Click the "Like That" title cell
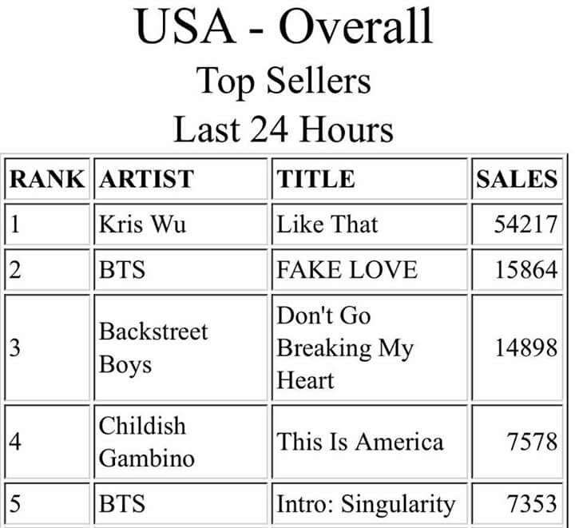 click(x=327, y=224)
